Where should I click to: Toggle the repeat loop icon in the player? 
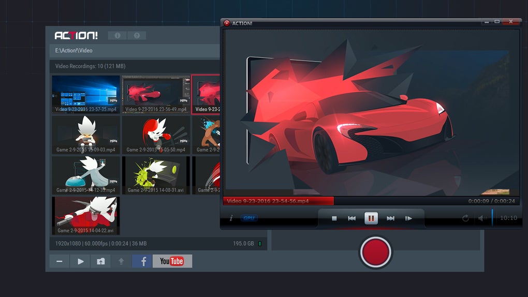(x=465, y=218)
